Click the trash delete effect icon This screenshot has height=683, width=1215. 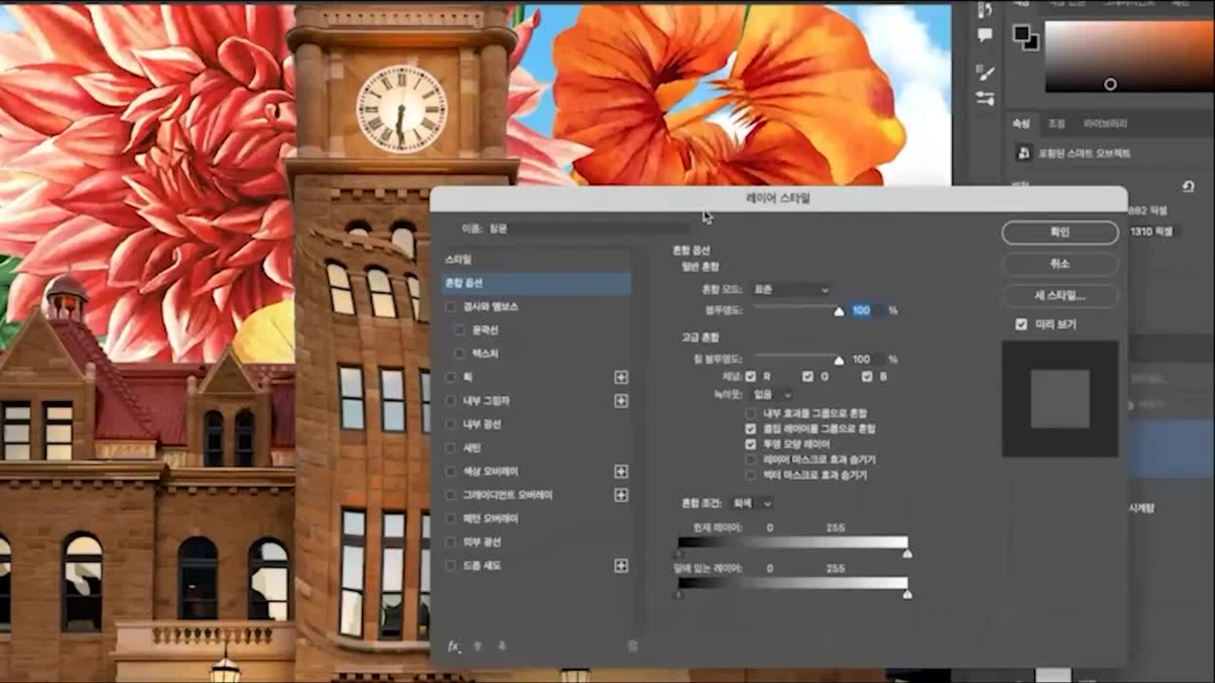[632, 646]
